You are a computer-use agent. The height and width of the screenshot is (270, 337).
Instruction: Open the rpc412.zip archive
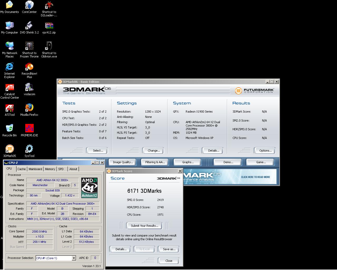49,26
